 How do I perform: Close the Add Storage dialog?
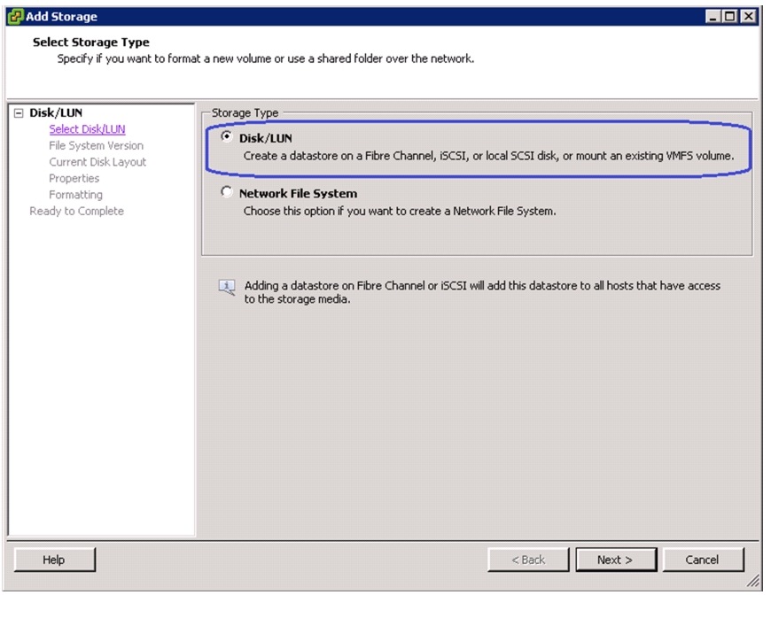748,16
